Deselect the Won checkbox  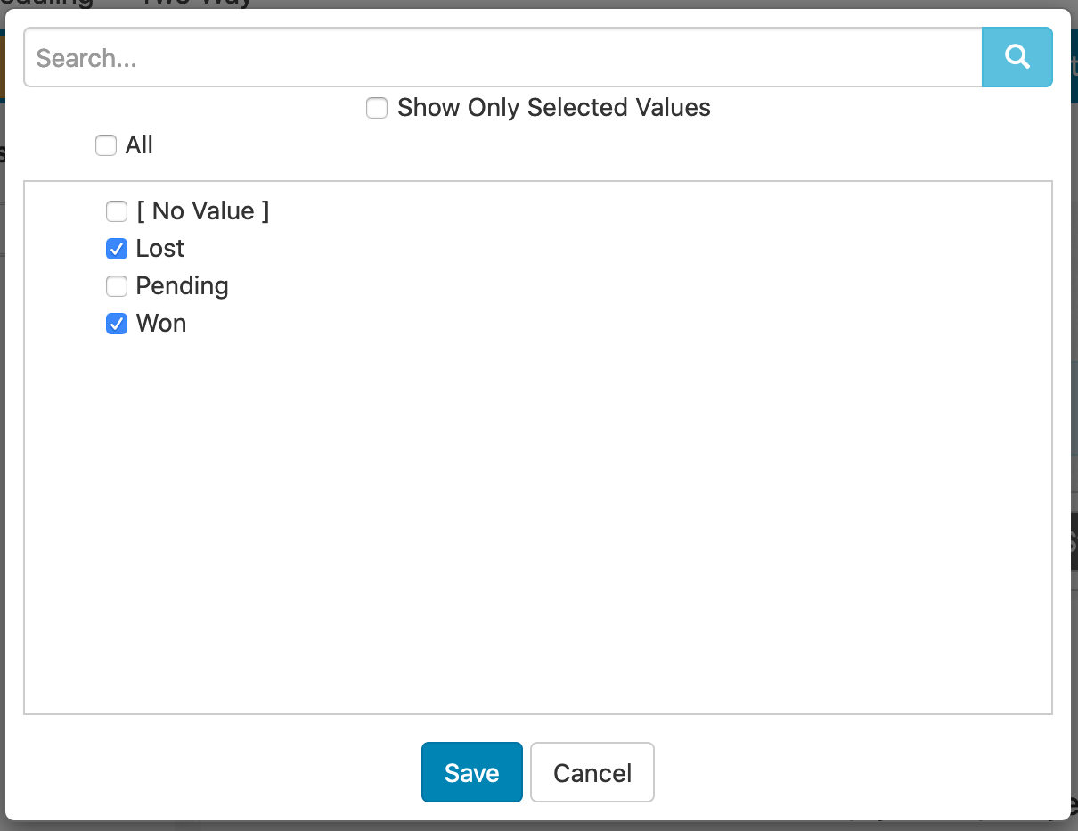click(x=117, y=324)
